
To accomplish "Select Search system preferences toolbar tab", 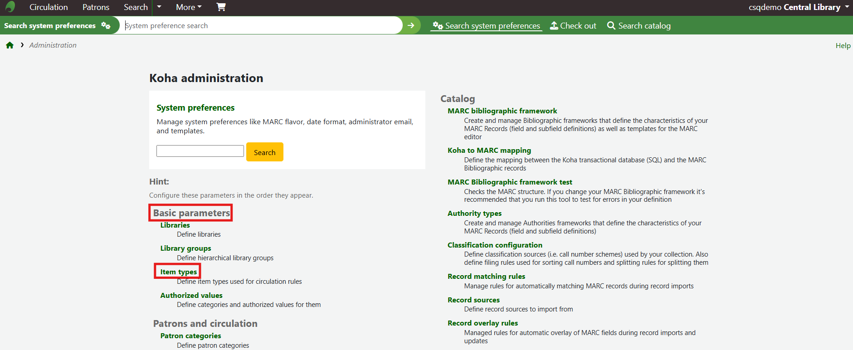I will [486, 26].
